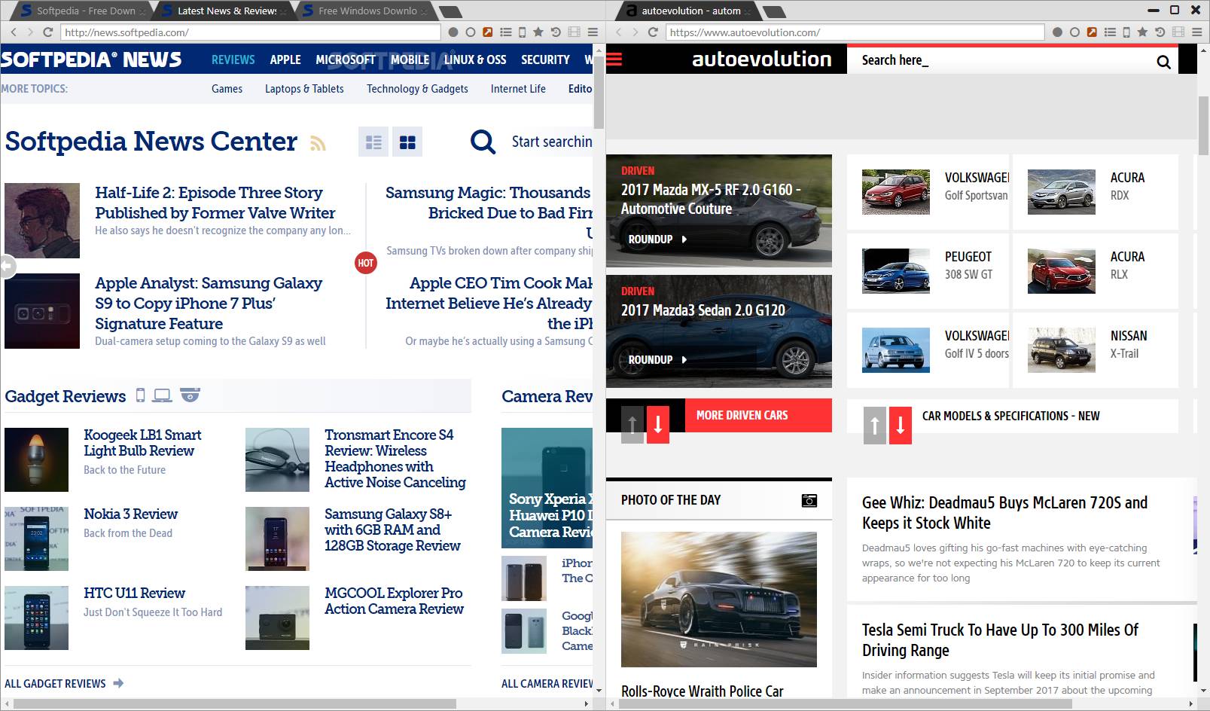
Task: Open the REVIEWS menu on Softpedia News
Action: pyautogui.click(x=233, y=60)
